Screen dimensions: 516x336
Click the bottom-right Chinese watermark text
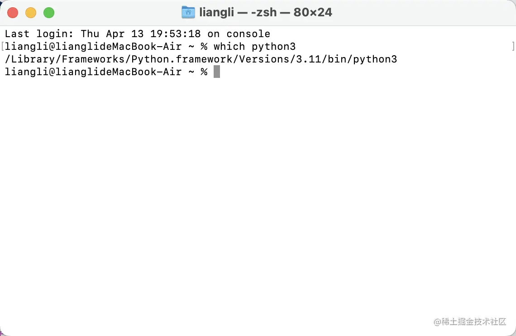click(x=469, y=322)
